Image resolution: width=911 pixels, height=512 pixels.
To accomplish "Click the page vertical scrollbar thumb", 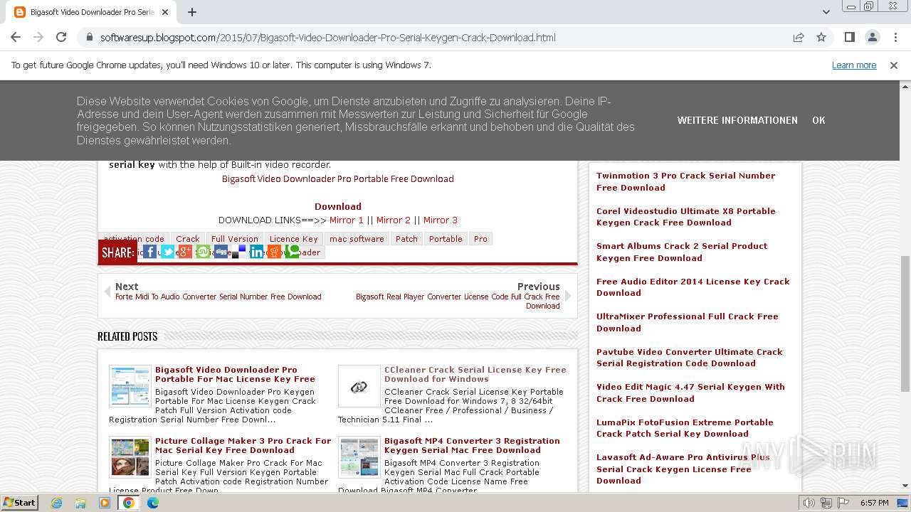I will pos(905,324).
